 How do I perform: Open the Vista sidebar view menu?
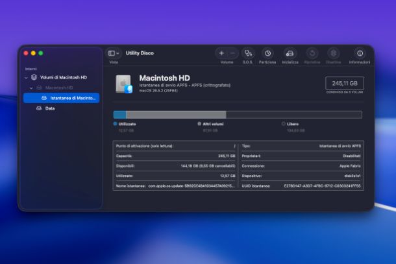pos(113,53)
